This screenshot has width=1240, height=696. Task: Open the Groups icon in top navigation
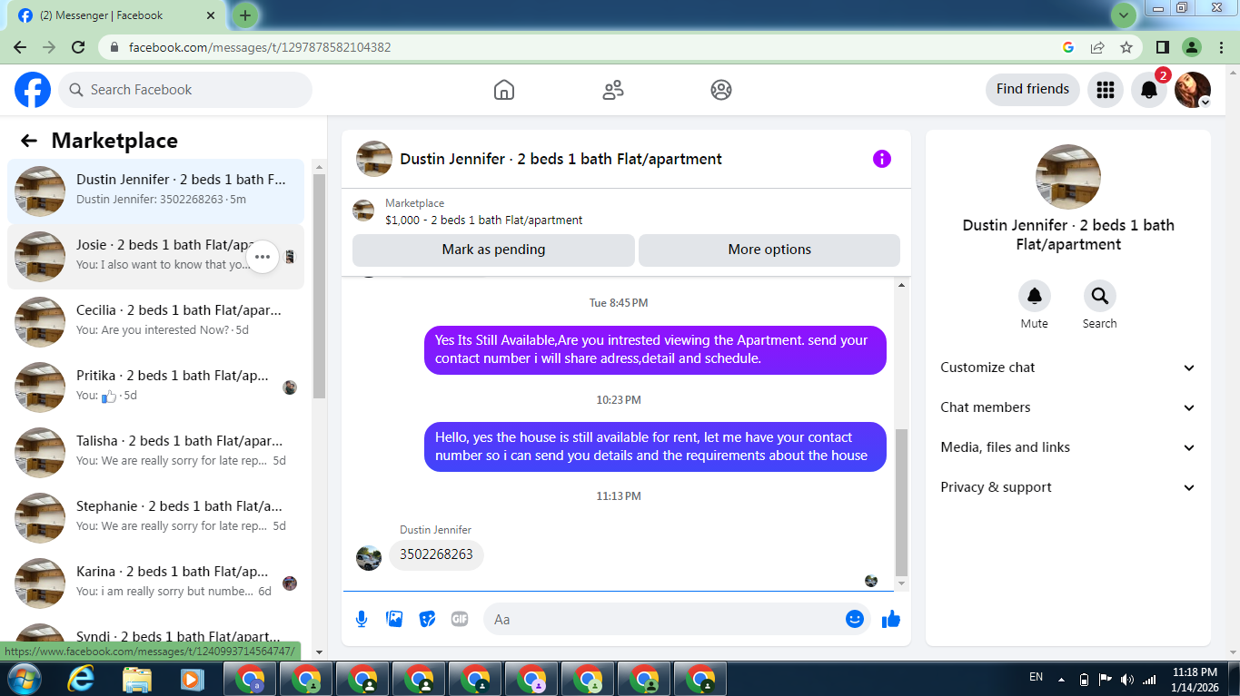click(721, 90)
